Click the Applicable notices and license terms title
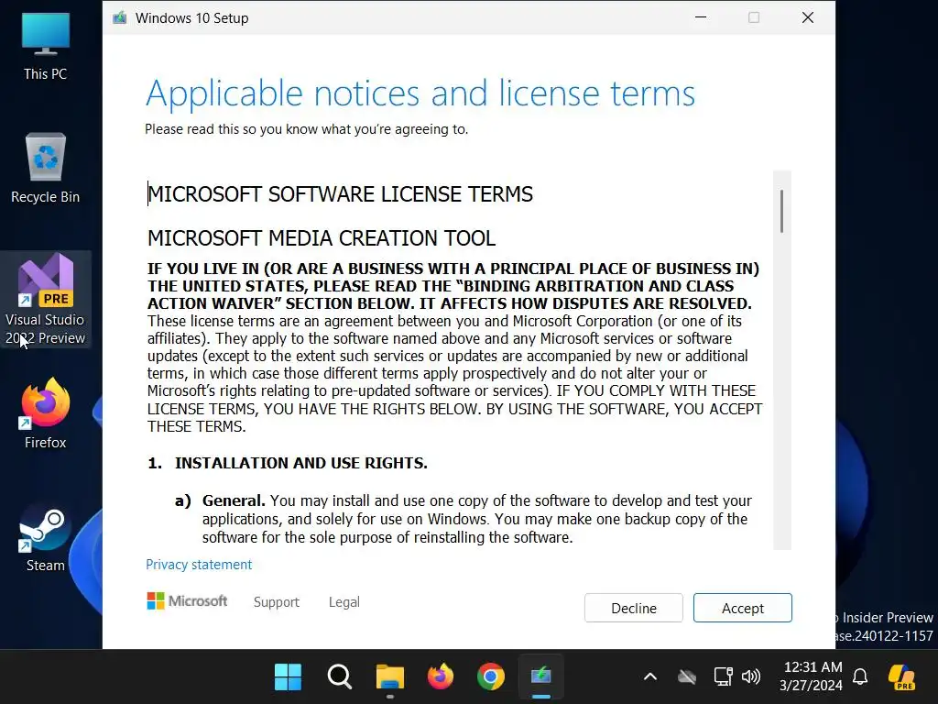 (x=420, y=94)
